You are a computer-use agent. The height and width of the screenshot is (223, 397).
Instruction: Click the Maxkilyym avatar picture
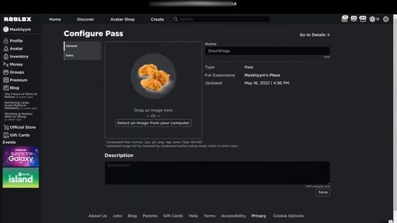pos(6,29)
